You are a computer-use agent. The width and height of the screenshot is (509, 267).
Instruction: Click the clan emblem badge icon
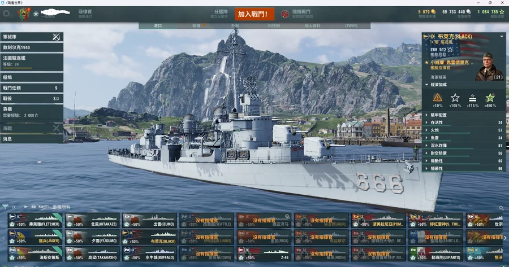pos(24,14)
